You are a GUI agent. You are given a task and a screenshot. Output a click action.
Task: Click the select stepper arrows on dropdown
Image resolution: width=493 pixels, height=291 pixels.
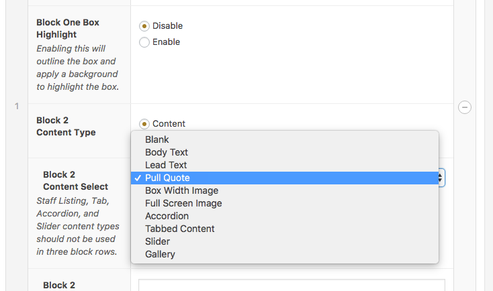pyautogui.click(x=441, y=178)
